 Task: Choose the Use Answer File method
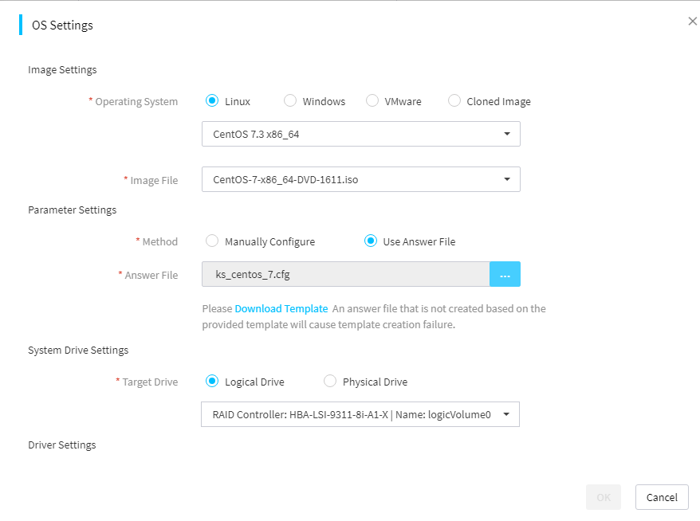click(371, 241)
